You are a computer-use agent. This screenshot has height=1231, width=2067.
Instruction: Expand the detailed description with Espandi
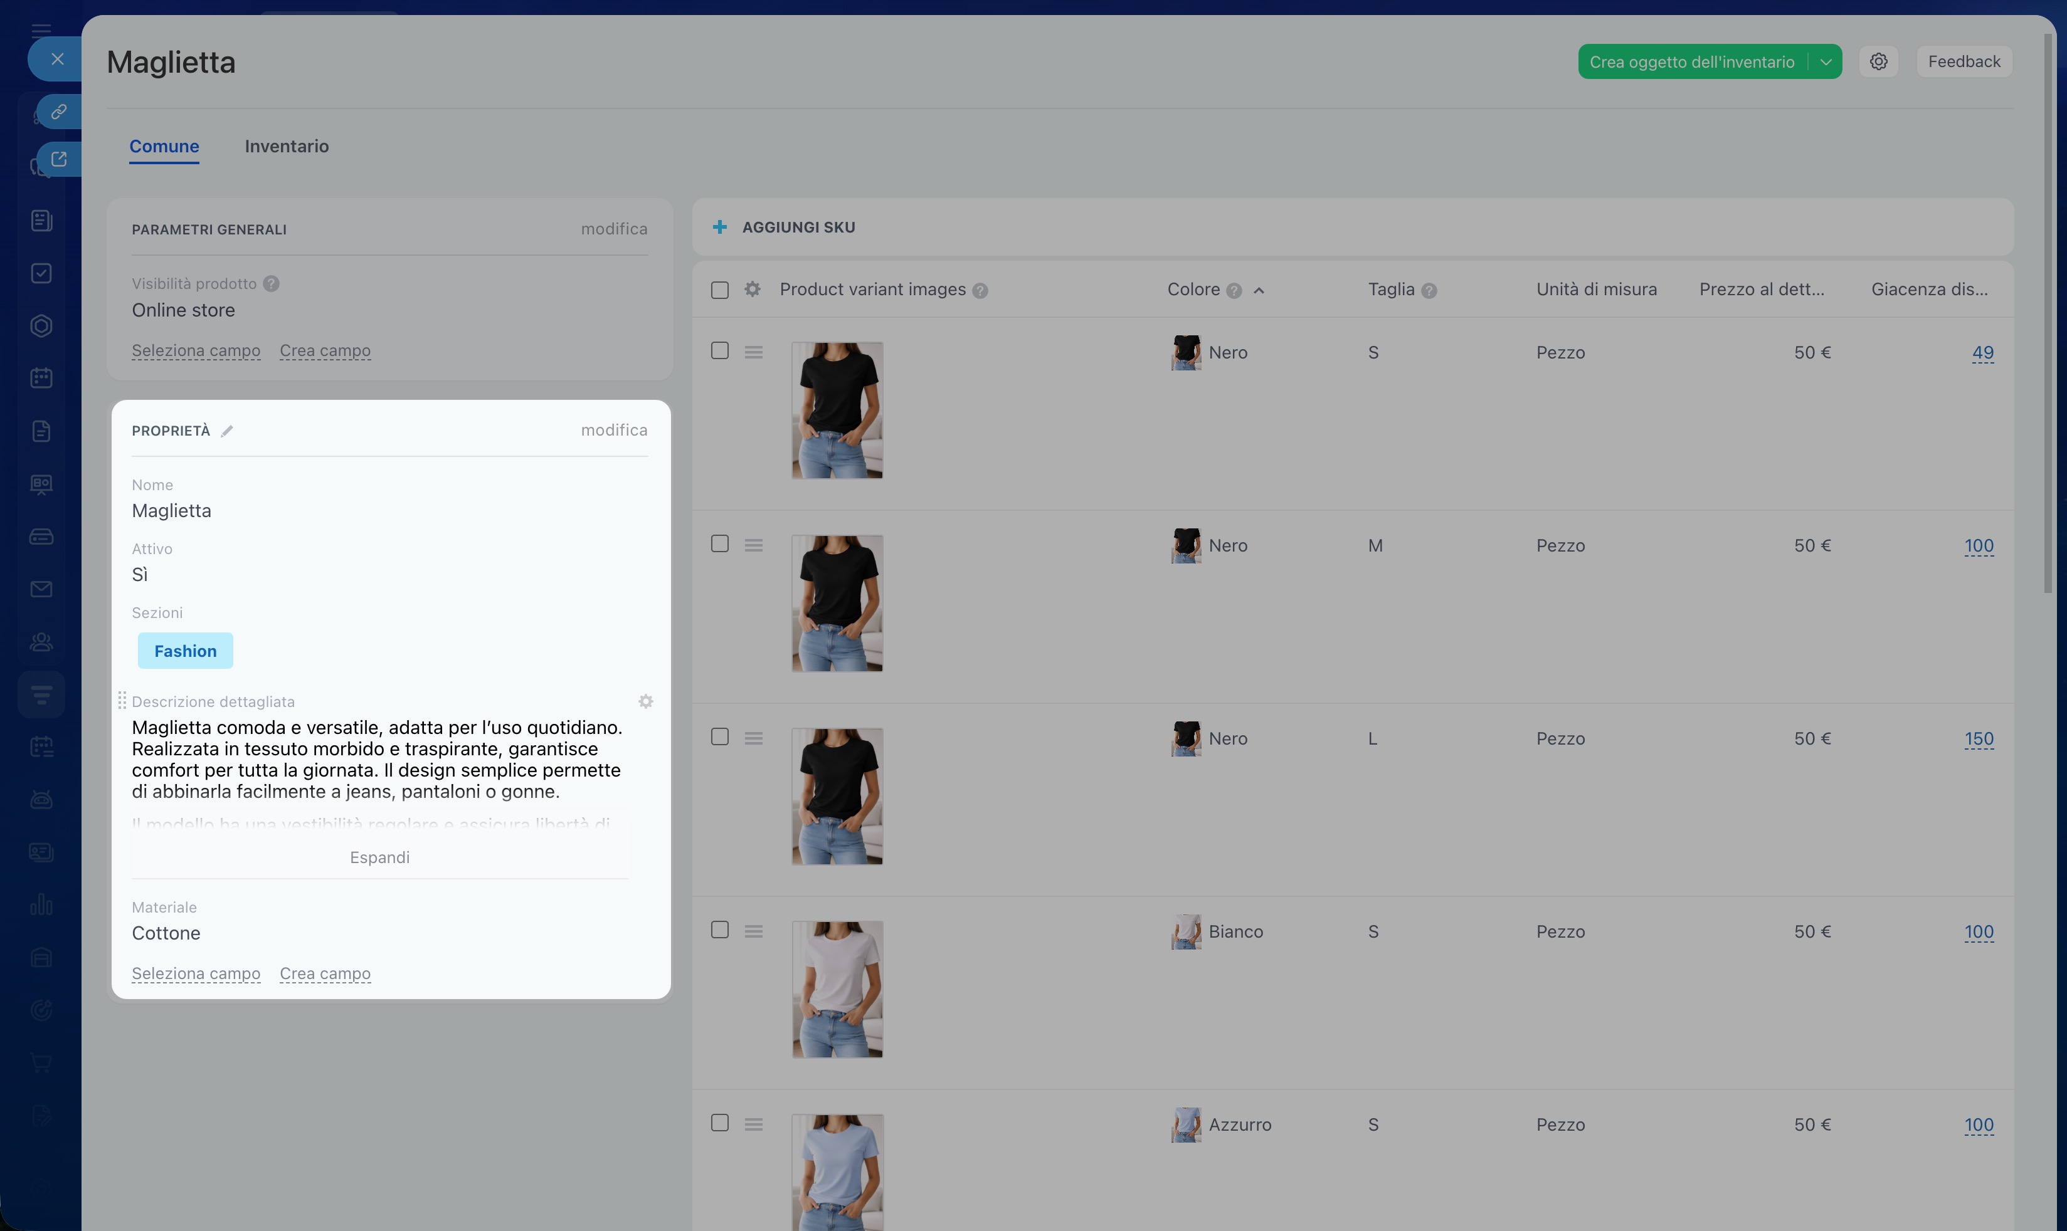[x=379, y=857]
